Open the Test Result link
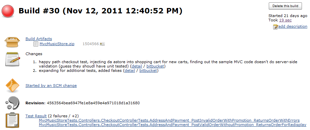This screenshot has height=130, width=310. pos(36,116)
